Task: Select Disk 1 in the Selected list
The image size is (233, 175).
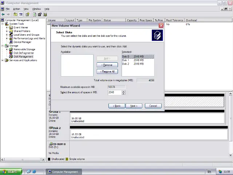Action: pyautogui.click(x=138, y=60)
